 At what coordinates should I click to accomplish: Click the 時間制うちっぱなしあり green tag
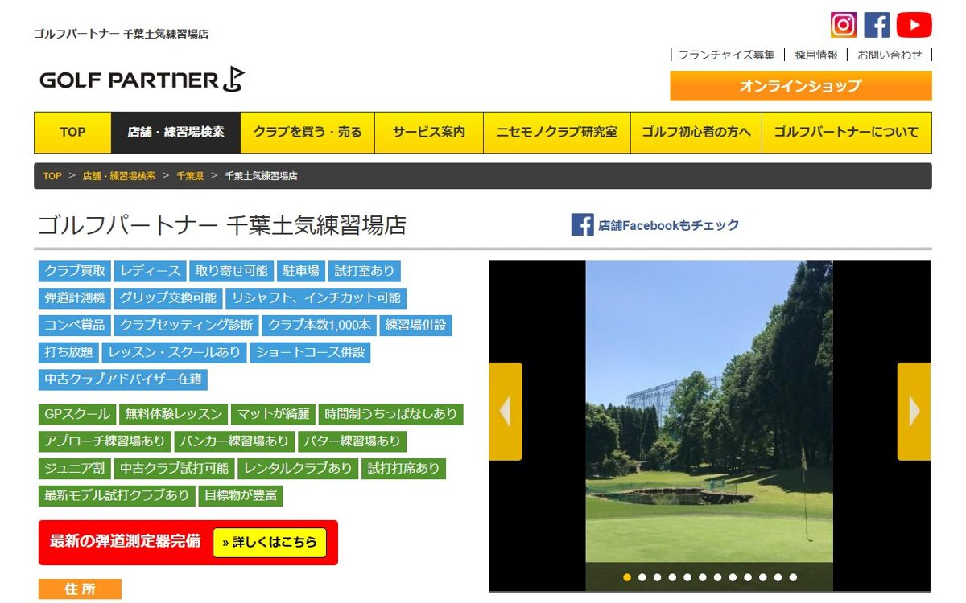(391, 415)
